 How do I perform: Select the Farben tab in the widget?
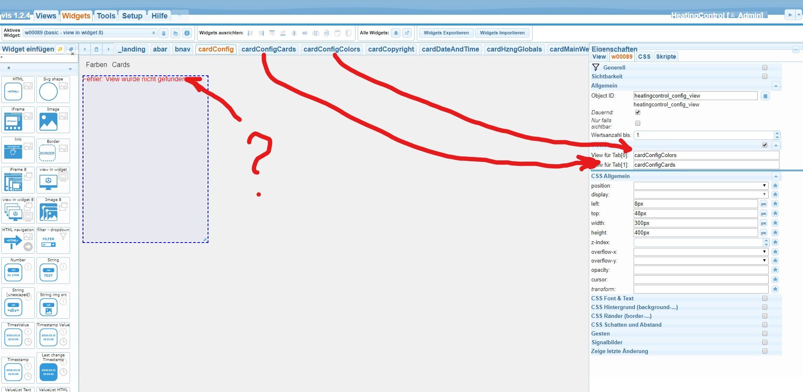coord(96,65)
